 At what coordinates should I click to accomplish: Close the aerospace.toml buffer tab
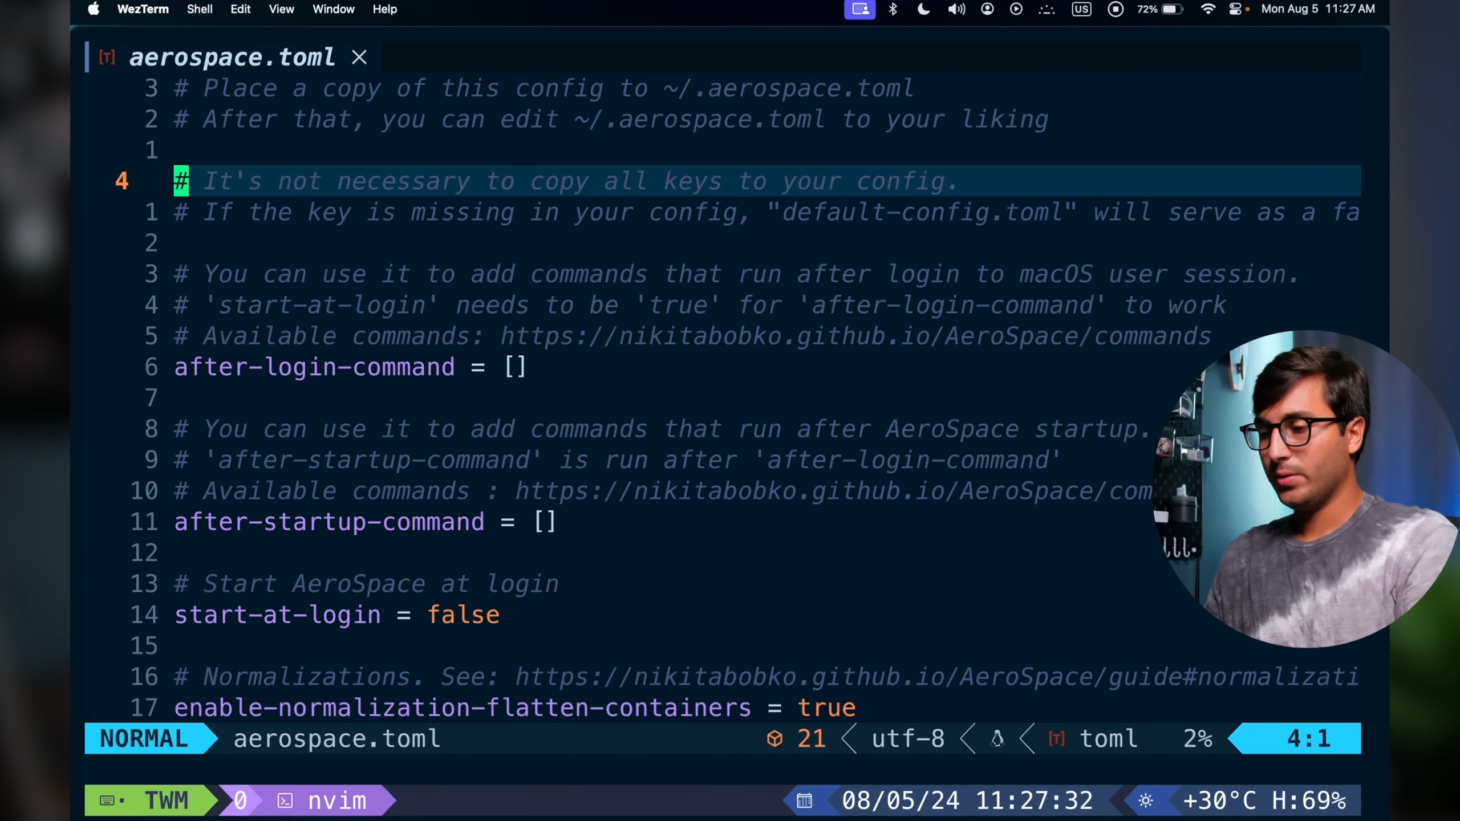coord(359,57)
